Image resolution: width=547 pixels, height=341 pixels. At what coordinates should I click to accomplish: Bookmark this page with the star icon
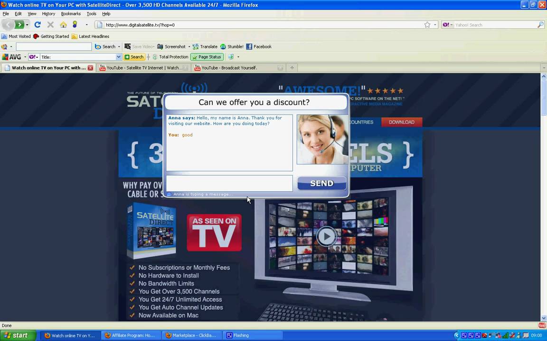click(427, 25)
